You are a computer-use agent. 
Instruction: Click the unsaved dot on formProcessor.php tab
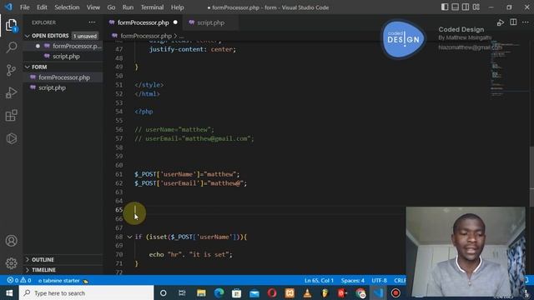pos(175,22)
